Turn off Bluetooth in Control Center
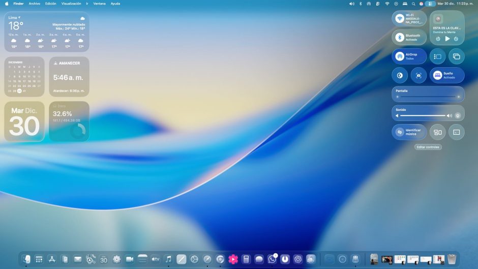This screenshot has height=269, width=478. [400, 38]
